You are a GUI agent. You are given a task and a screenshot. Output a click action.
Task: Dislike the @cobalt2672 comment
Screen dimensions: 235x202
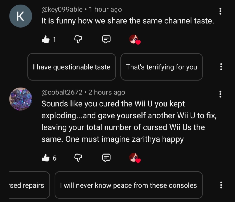click(78, 158)
